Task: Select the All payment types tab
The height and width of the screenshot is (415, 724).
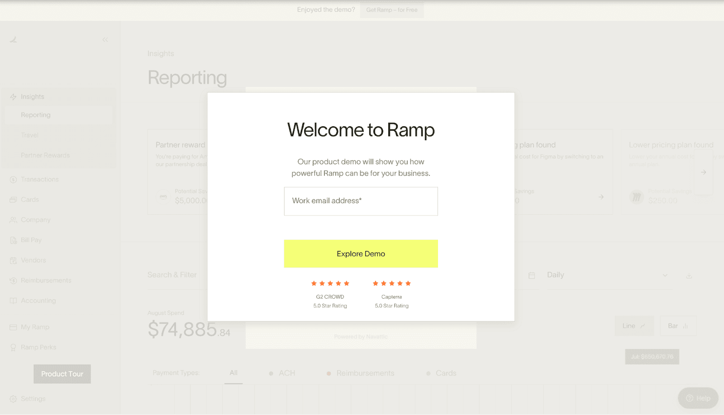Action: point(233,373)
